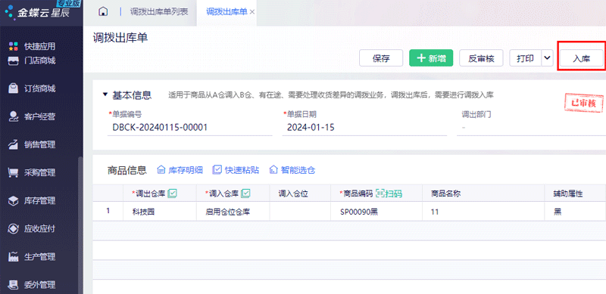Click the 启用仓位仓库 cell
Screen dimensions: 606x294
[x=233, y=212]
